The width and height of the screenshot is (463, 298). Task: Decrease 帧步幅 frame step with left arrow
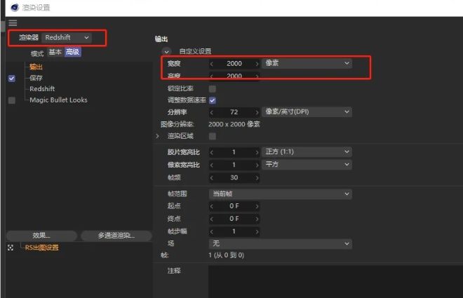[x=213, y=231]
